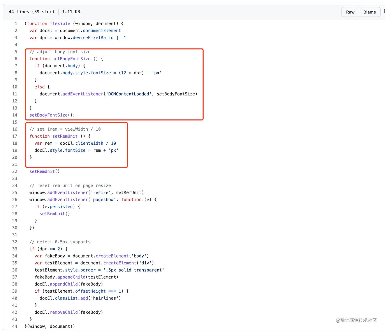
Task: Select line number 17 in the gutter
Action: pos(15,136)
